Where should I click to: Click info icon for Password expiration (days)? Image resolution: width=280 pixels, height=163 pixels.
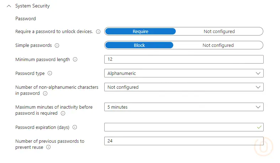coord(75,127)
